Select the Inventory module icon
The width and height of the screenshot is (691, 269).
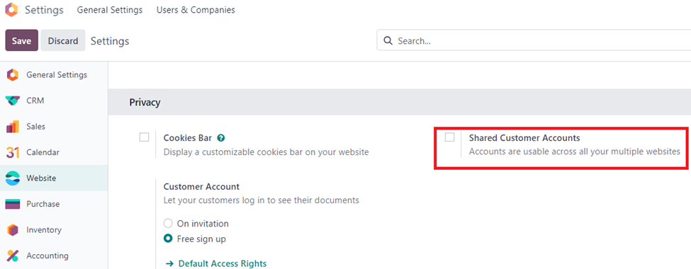coord(12,230)
